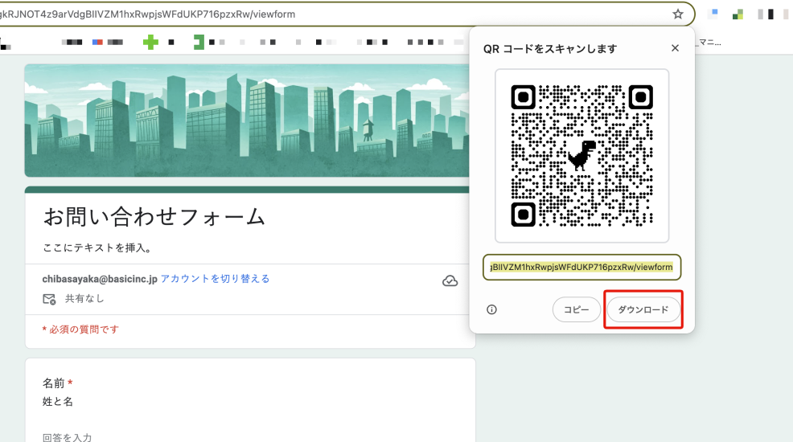
Task: Click the dinosaur in the QR code center
Action: click(581, 155)
